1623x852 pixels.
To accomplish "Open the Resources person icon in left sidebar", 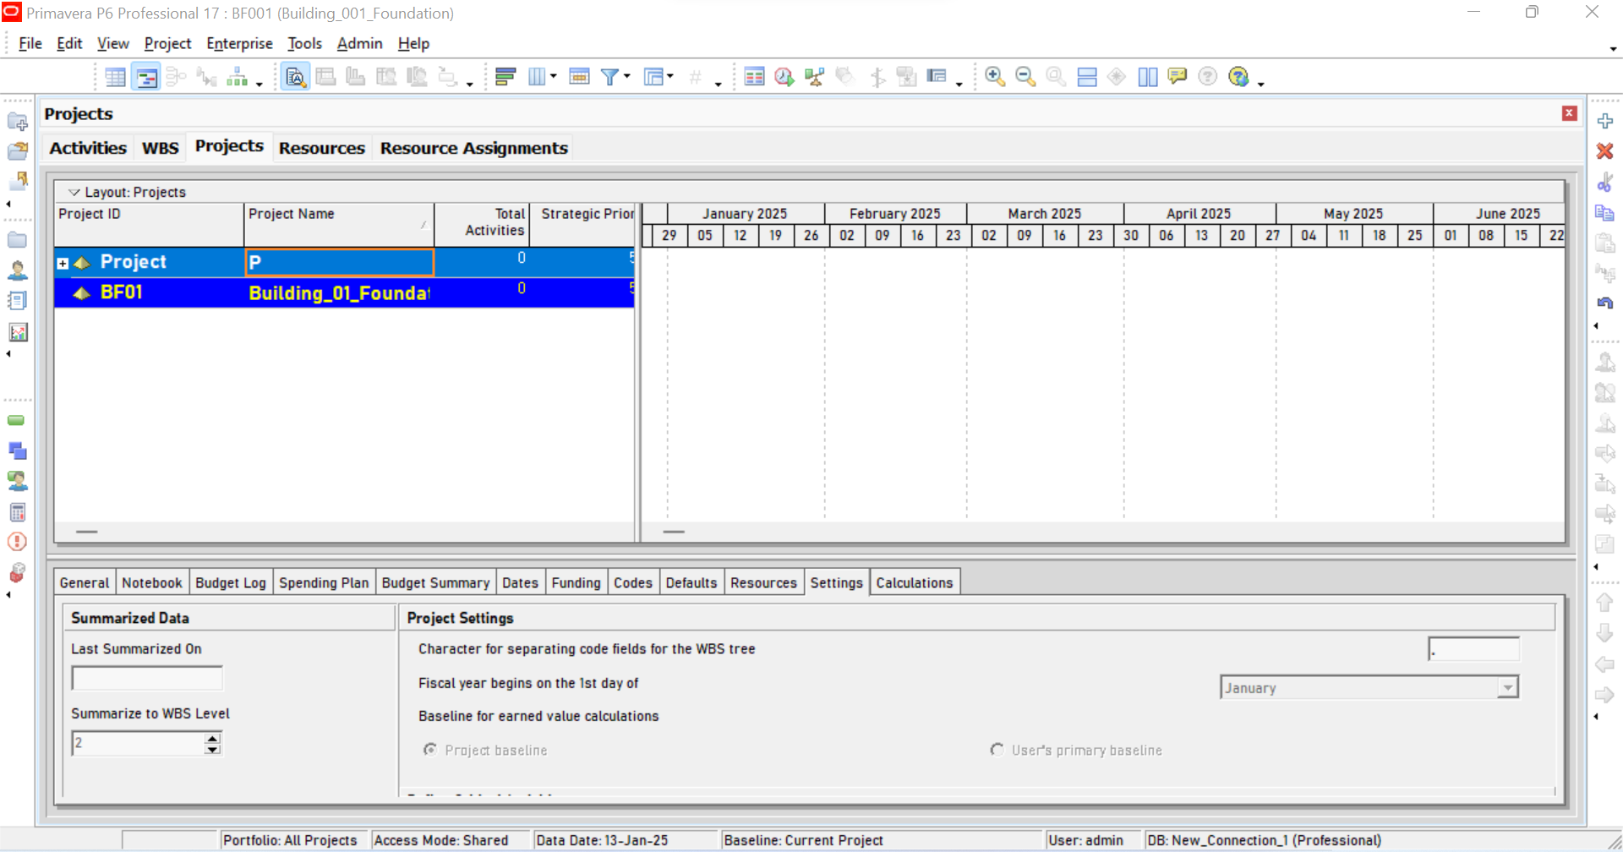I will [17, 270].
